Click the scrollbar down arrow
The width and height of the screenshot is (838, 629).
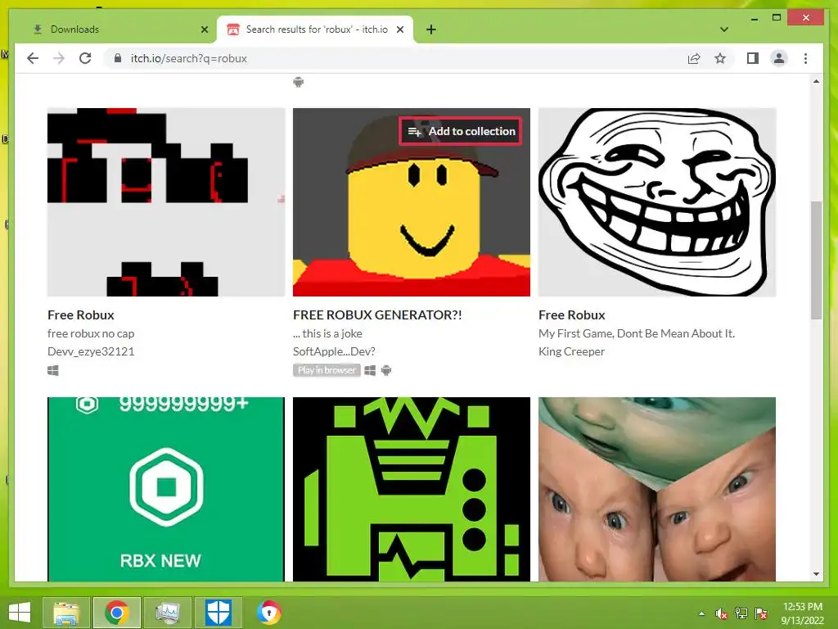point(816,574)
